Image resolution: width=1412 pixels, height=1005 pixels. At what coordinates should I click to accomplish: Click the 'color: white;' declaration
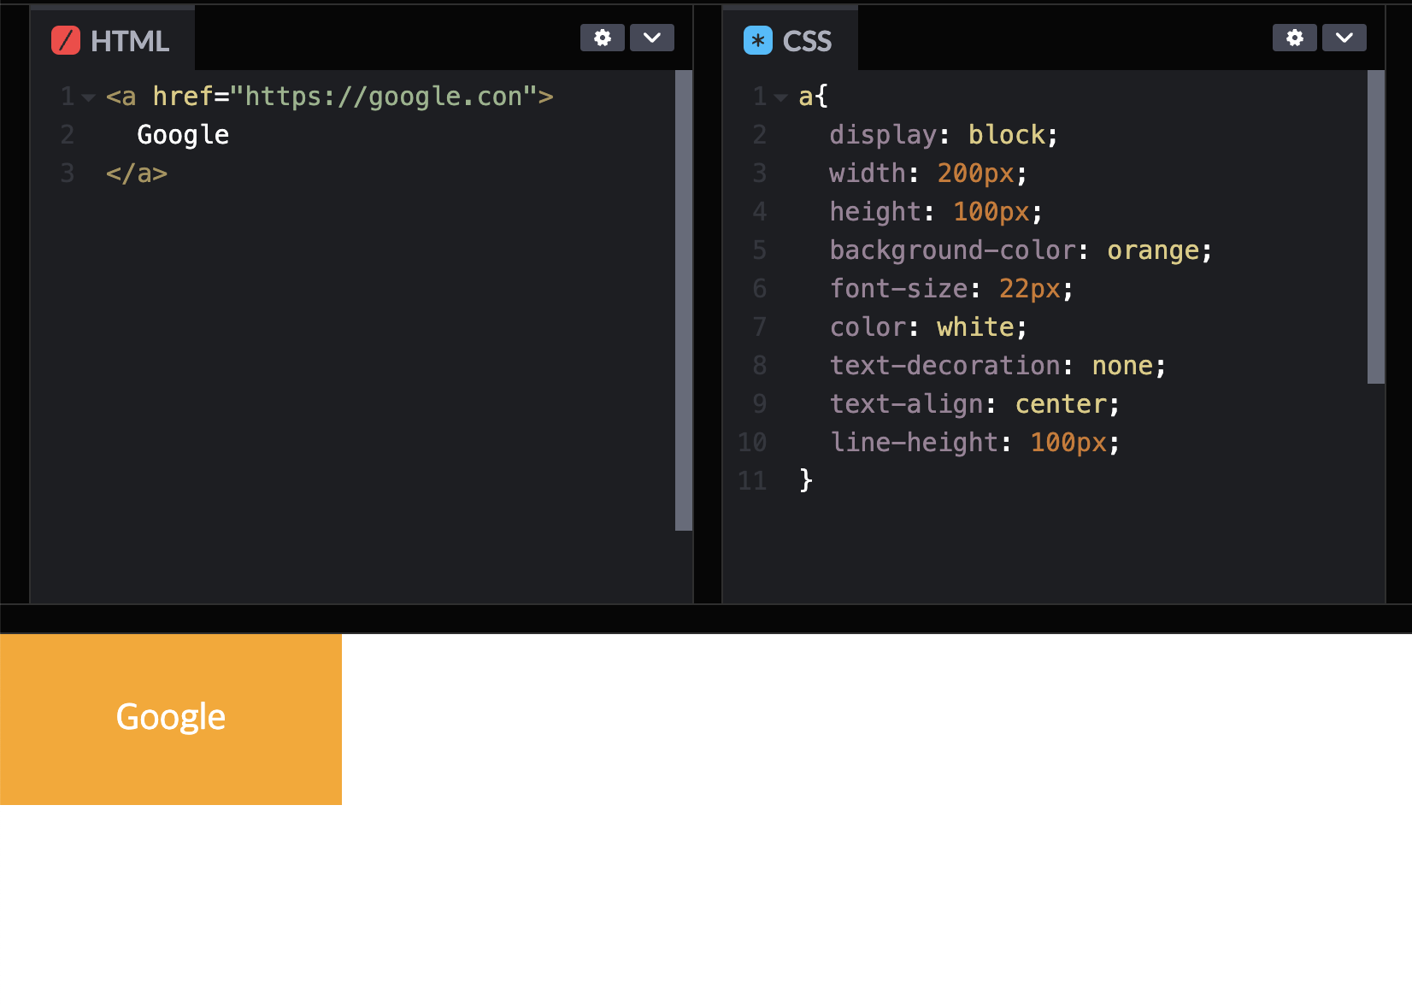click(928, 327)
